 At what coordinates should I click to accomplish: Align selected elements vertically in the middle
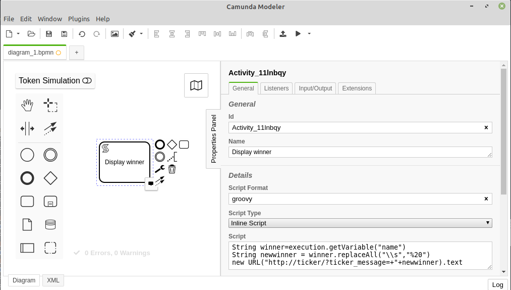(217, 34)
